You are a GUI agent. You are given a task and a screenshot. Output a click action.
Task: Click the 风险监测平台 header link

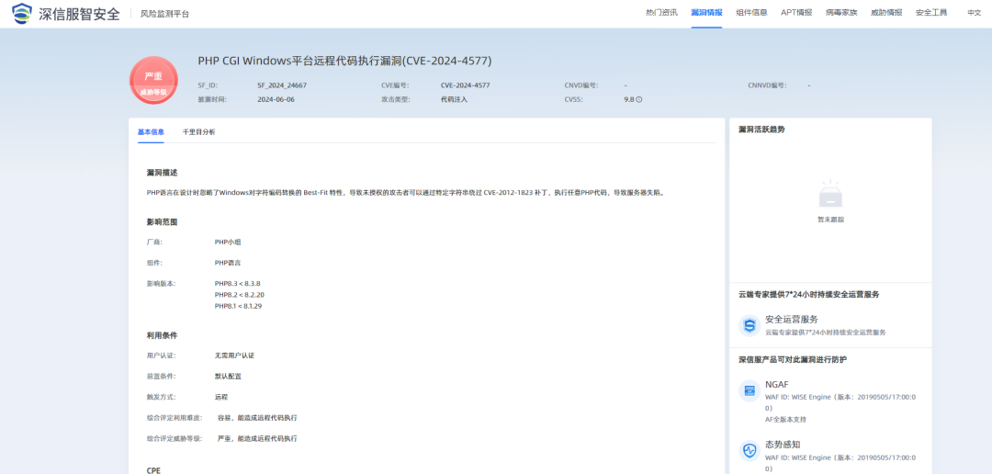click(x=164, y=14)
